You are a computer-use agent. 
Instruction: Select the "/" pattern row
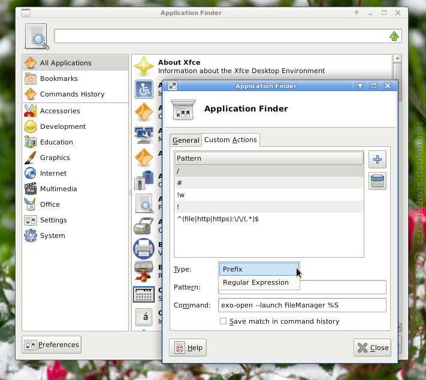pyautogui.click(x=269, y=171)
